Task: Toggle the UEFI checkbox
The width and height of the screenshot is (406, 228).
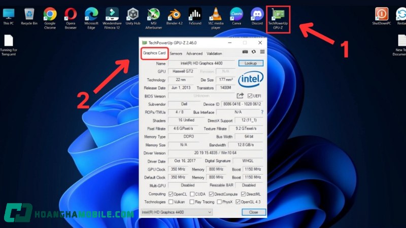Action: [x=250, y=96]
